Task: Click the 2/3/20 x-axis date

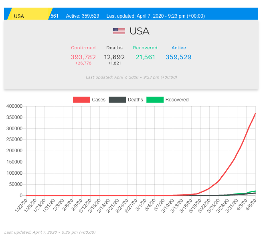Action: tap(59, 205)
